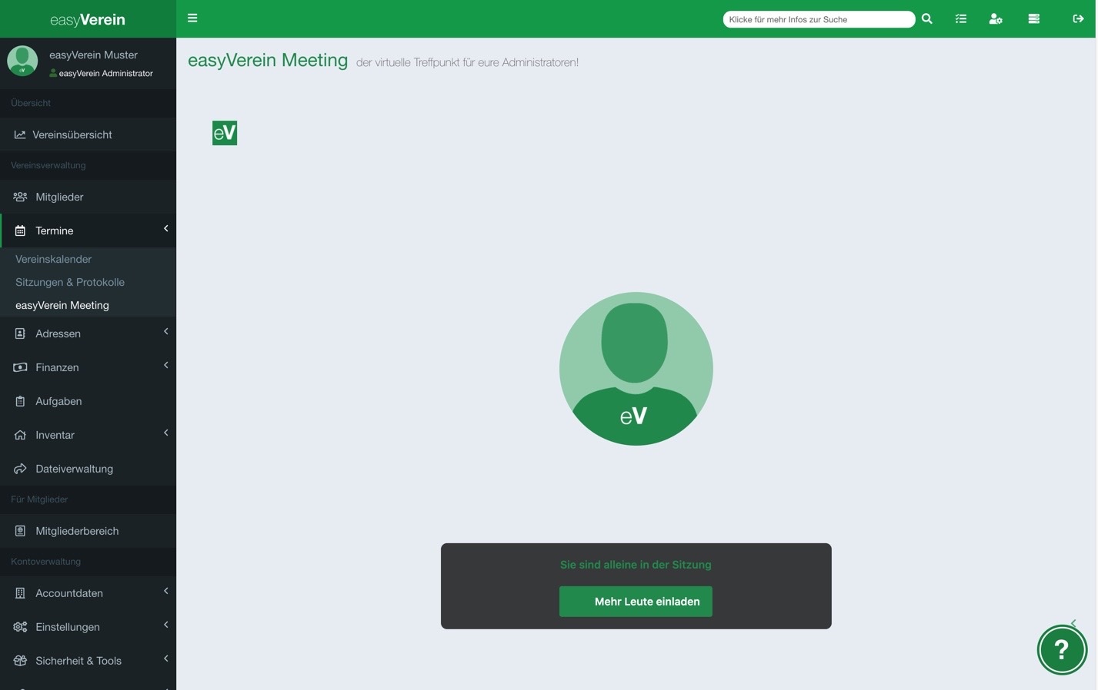Open the green help question mark button
Screen dimensions: 1098x690
tap(1061, 650)
